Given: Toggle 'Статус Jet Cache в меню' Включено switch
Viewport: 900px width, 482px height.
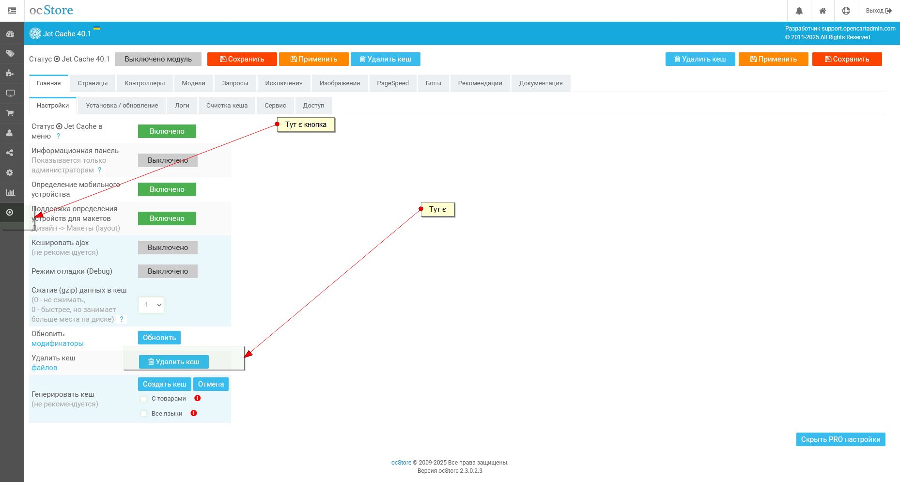Looking at the screenshot, I should pos(167,131).
